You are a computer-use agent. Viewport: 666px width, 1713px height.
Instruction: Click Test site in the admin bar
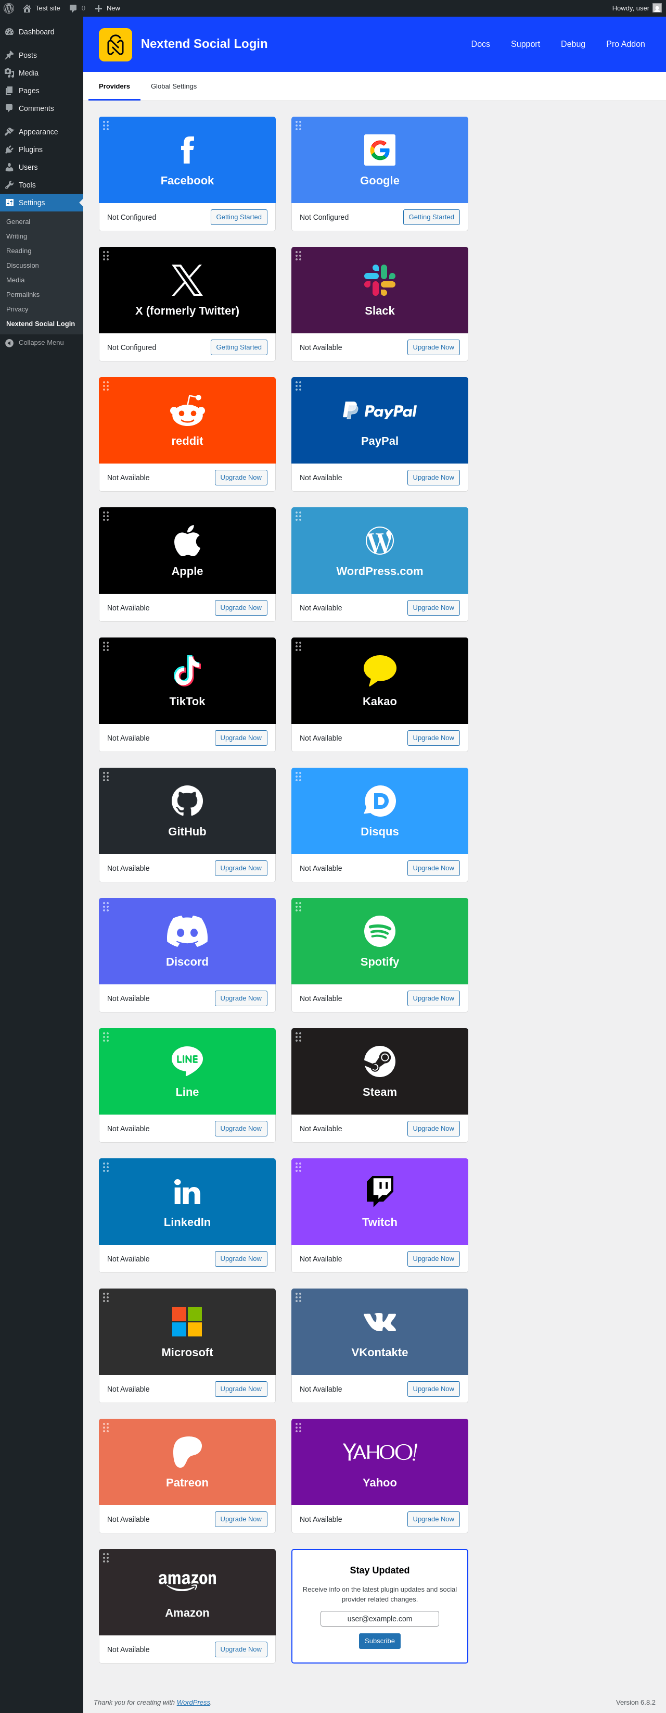click(x=41, y=8)
